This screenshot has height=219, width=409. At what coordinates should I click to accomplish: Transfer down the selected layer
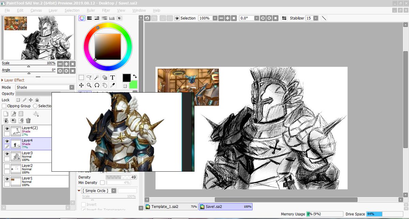(x=6, y=121)
